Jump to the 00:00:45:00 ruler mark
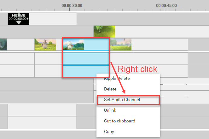209x139 pixels. click(x=166, y=6)
